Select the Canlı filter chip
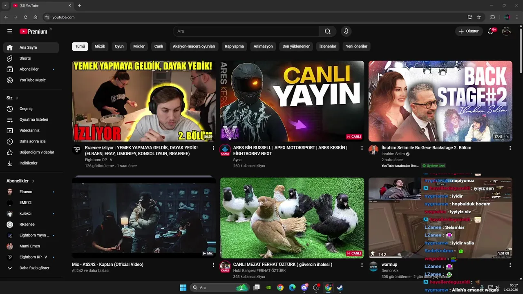Viewport: 523px width, 294px height. 159,47
